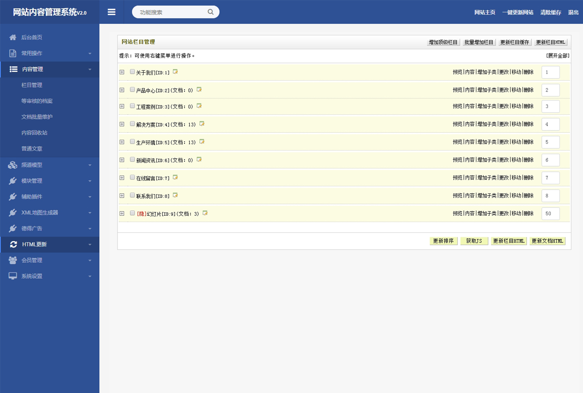Click the edit icon beside 解决方案
Viewport: 583px width, 393px height.
coord(202,124)
